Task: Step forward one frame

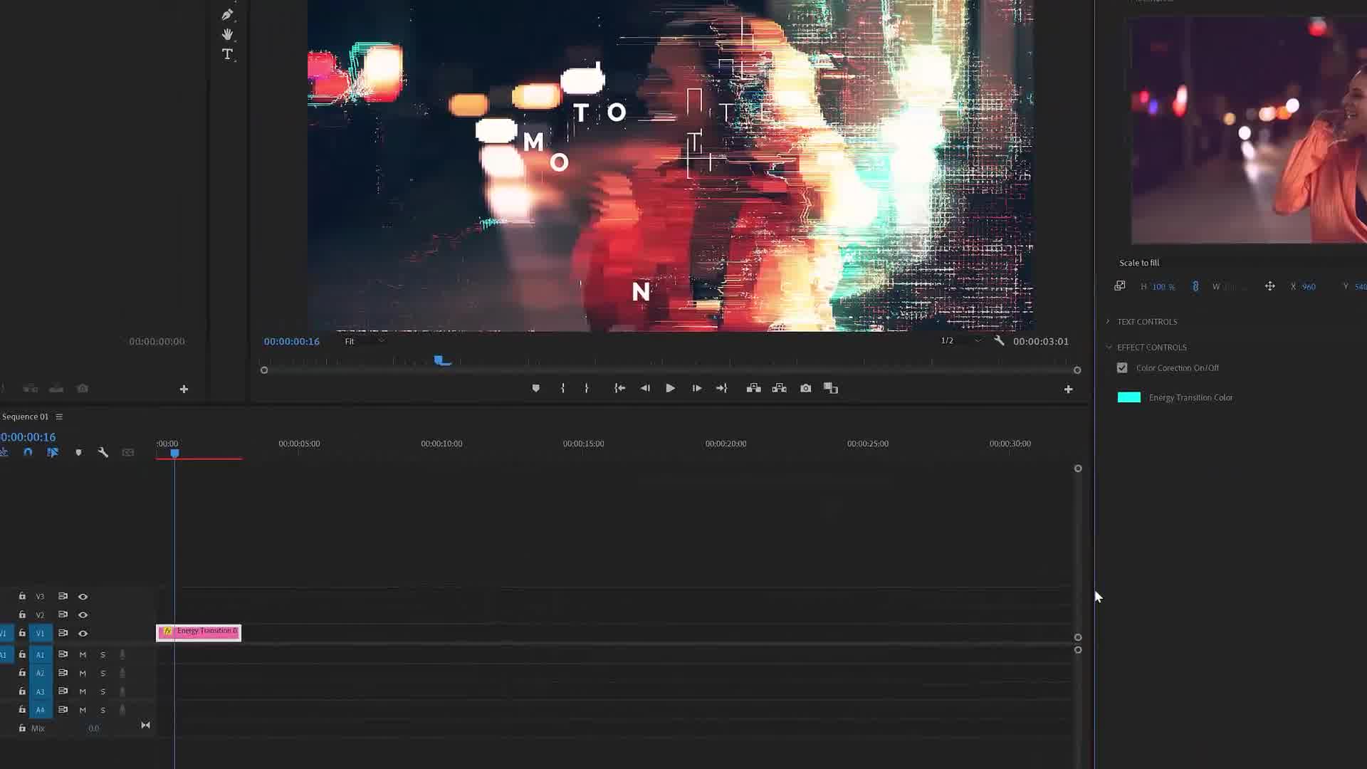Action: 696,388
